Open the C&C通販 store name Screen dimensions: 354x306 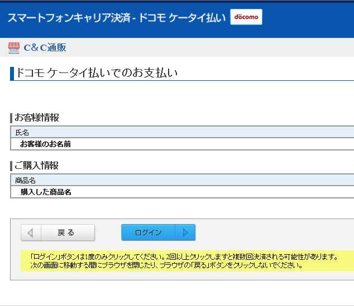[x=45, y=47]
